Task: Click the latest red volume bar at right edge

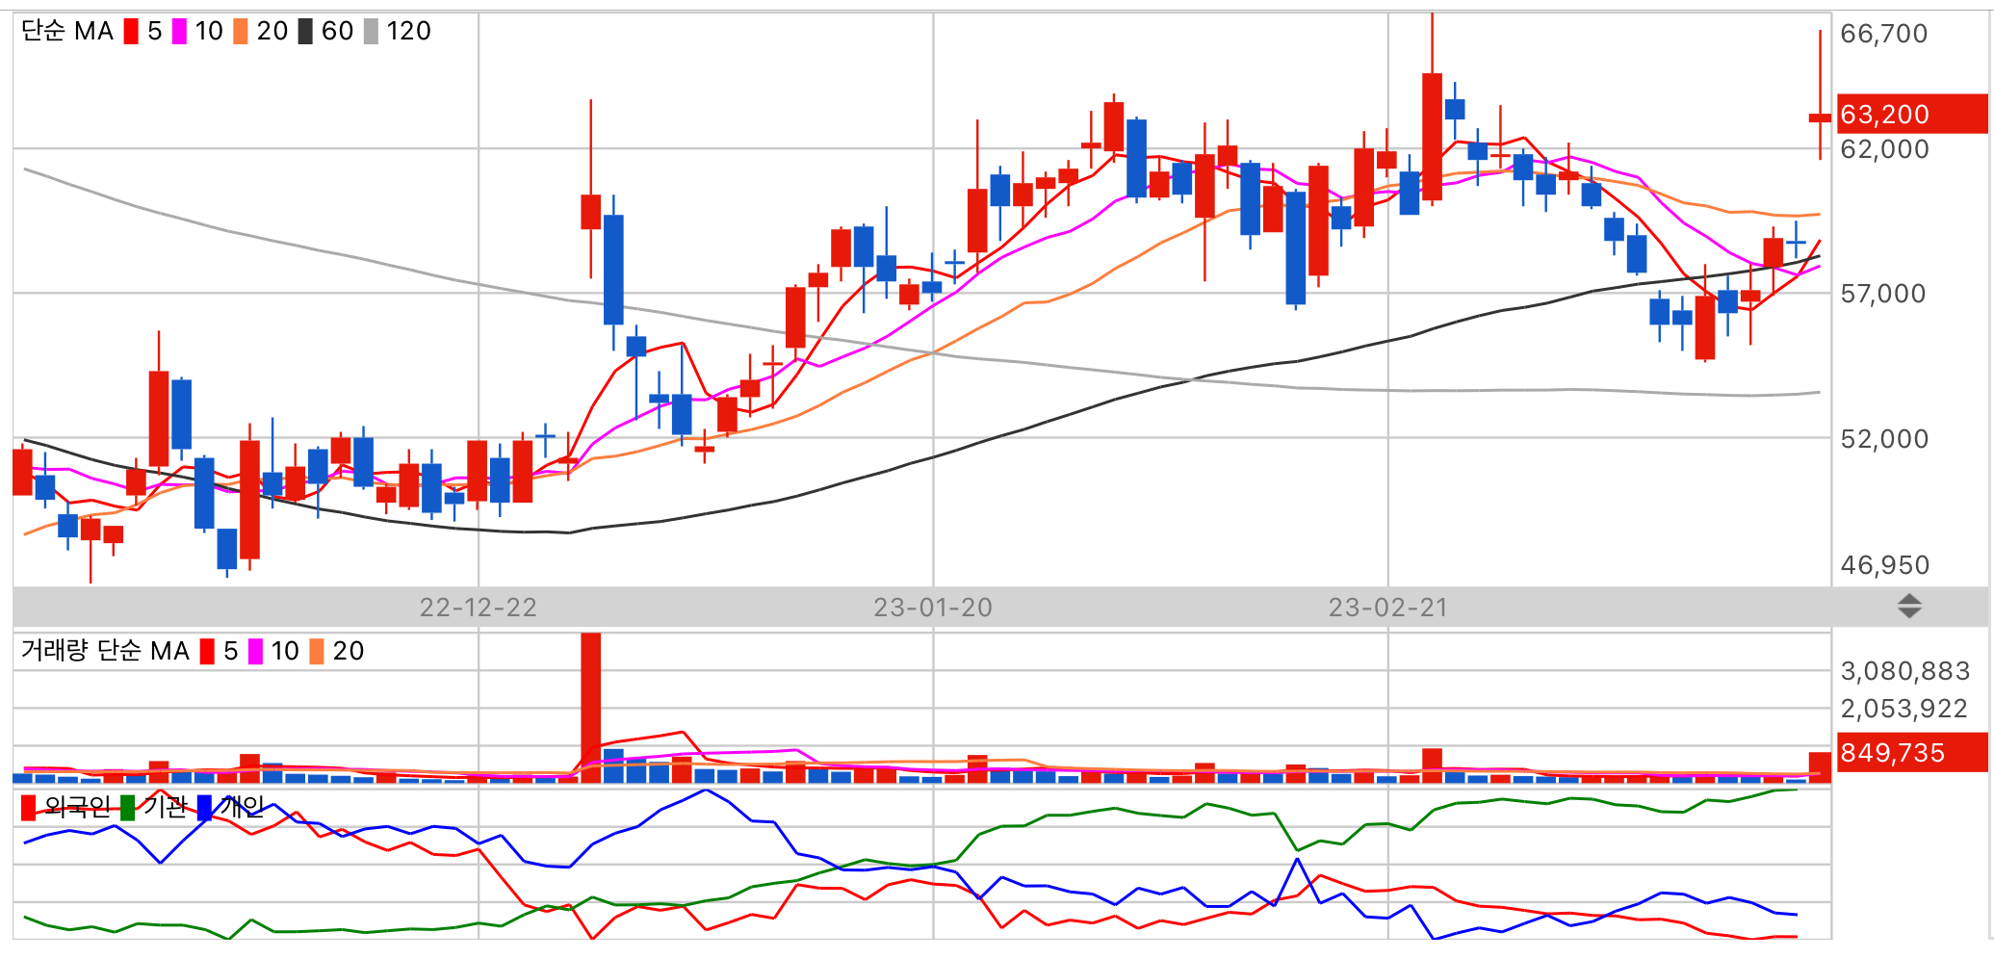Action: click(1820, 767)
